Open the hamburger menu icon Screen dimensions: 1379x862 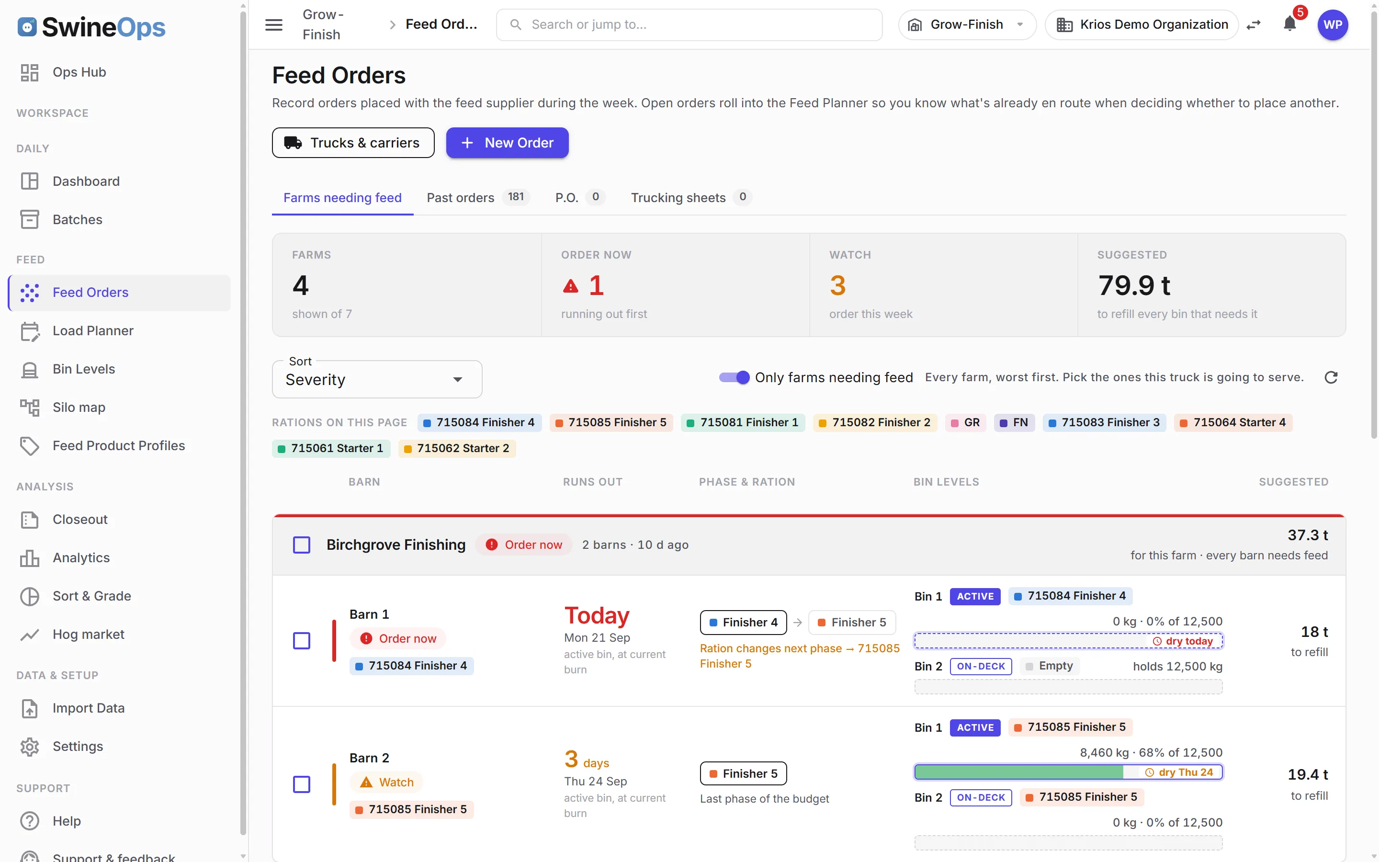click(x=273, y=24)
